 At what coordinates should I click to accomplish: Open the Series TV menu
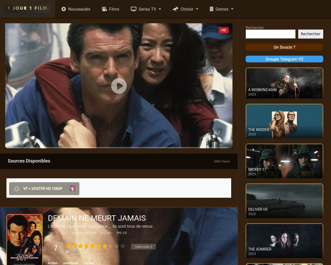pyautogui.click(x=146, y=9)
